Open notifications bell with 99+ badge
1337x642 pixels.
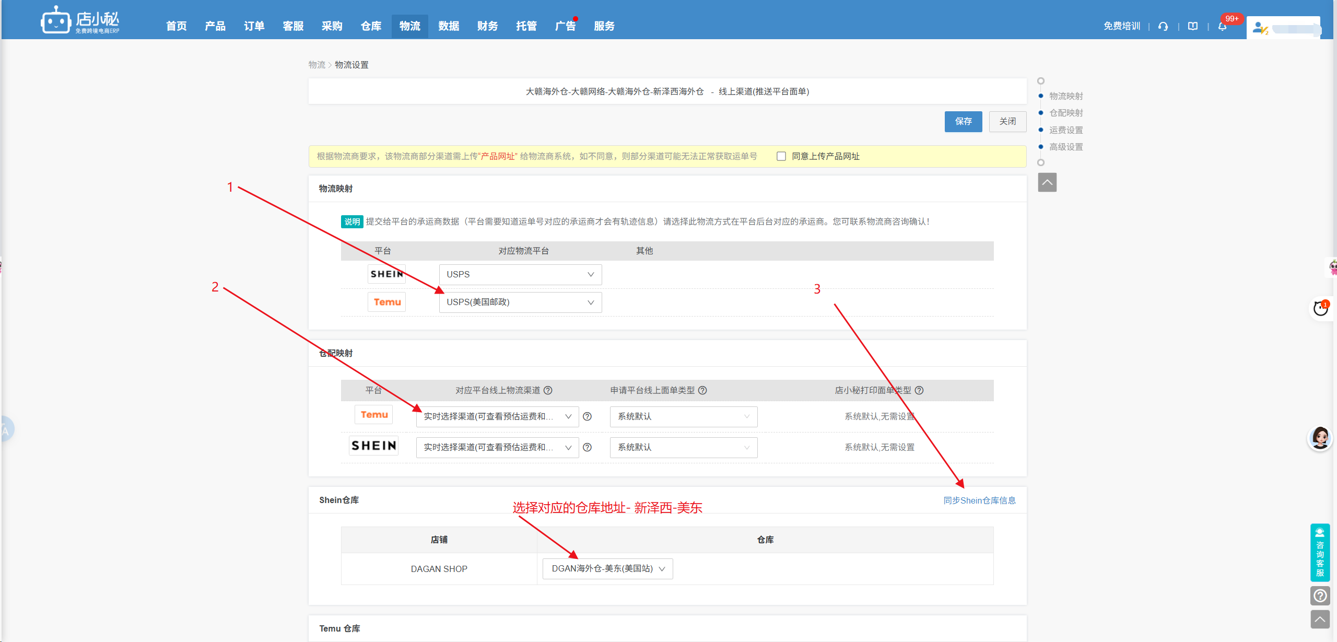(1223, 26)
